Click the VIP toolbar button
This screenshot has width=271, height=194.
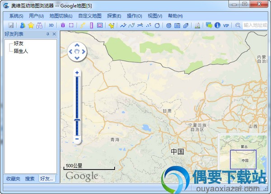click(x=226, y=26)
